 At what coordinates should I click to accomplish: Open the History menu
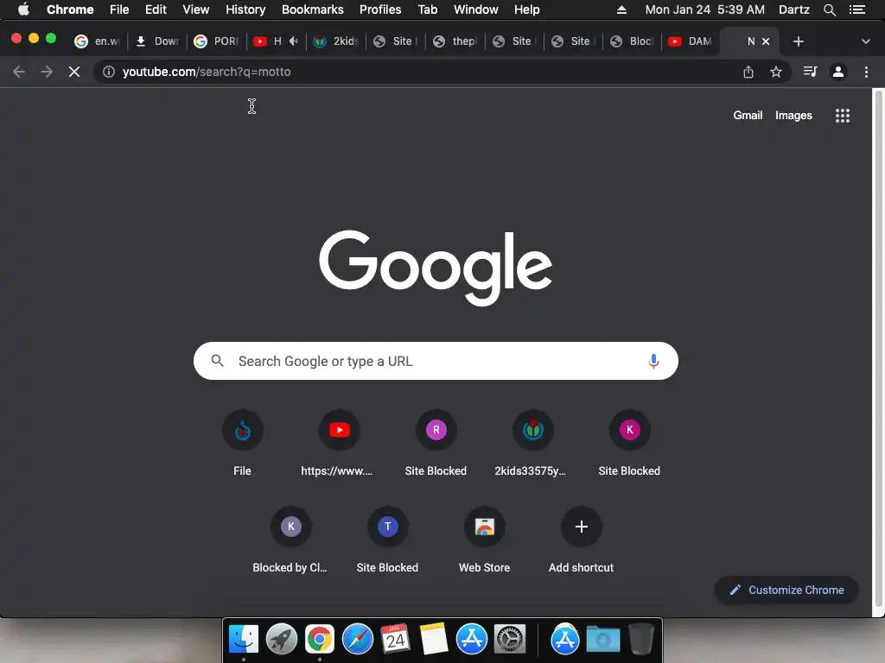tap(245, 9)
